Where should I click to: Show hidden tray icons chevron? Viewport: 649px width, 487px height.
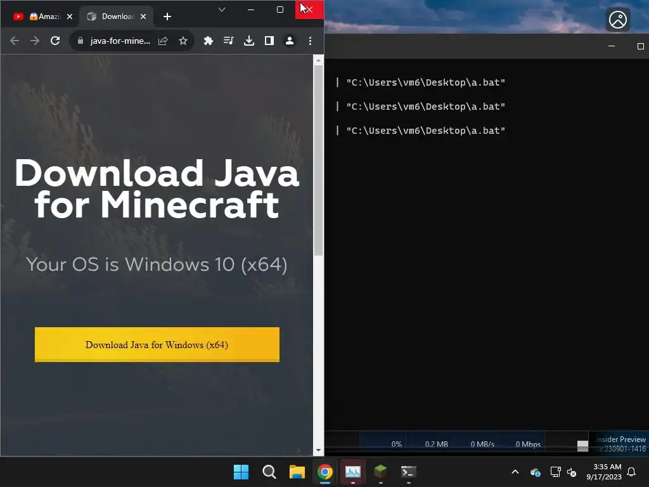pos(515,472)
